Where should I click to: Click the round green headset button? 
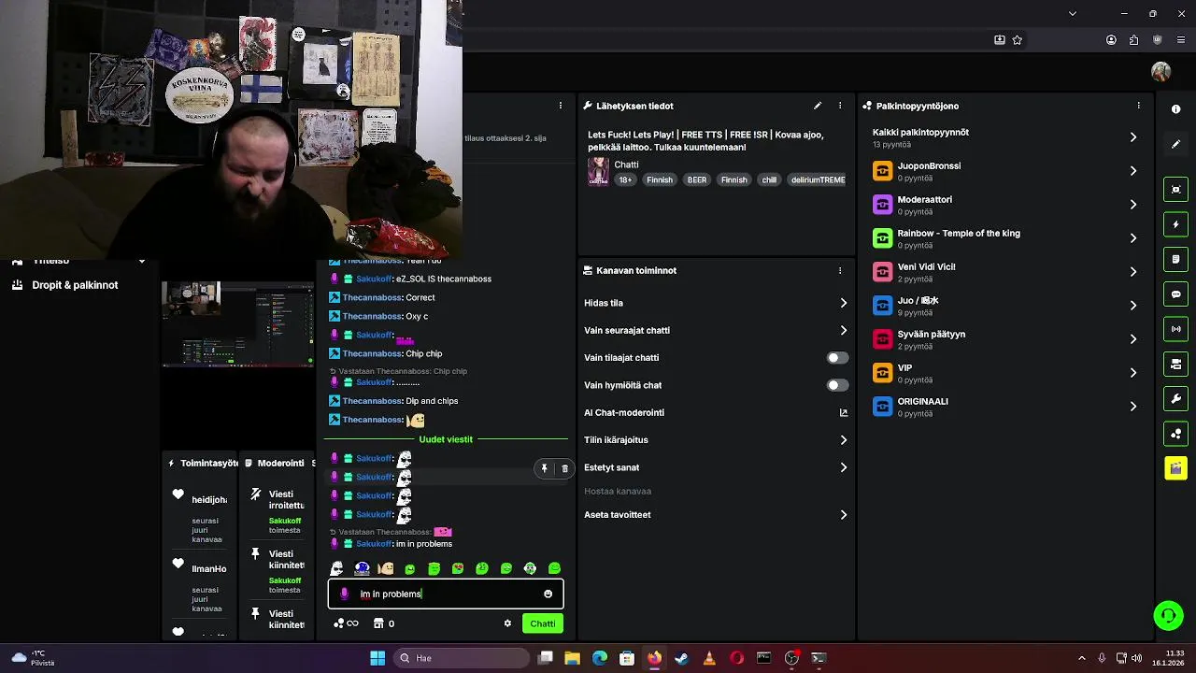(x=1168, y=615)
